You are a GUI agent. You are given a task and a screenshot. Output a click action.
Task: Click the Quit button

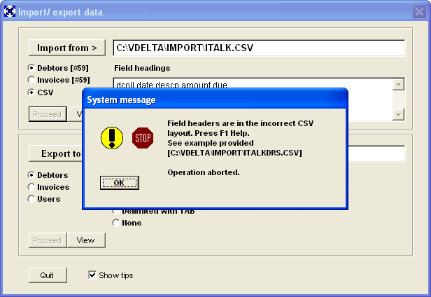[x=48, y=275]
